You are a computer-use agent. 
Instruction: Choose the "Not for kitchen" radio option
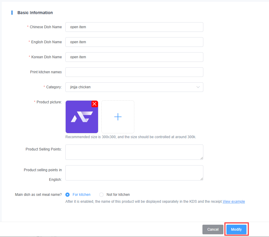(x=101, y=195)
